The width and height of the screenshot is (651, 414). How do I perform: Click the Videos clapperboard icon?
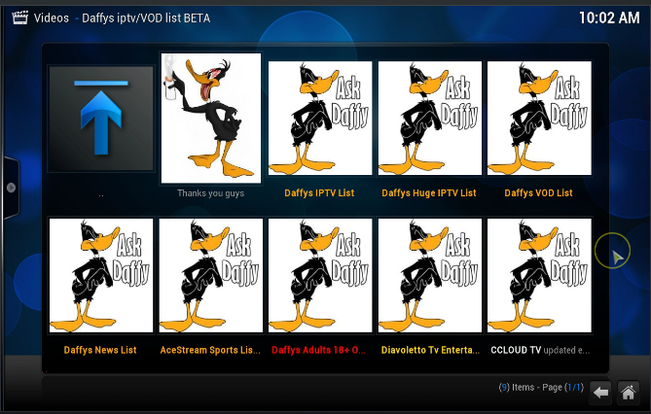click(19, 17)
